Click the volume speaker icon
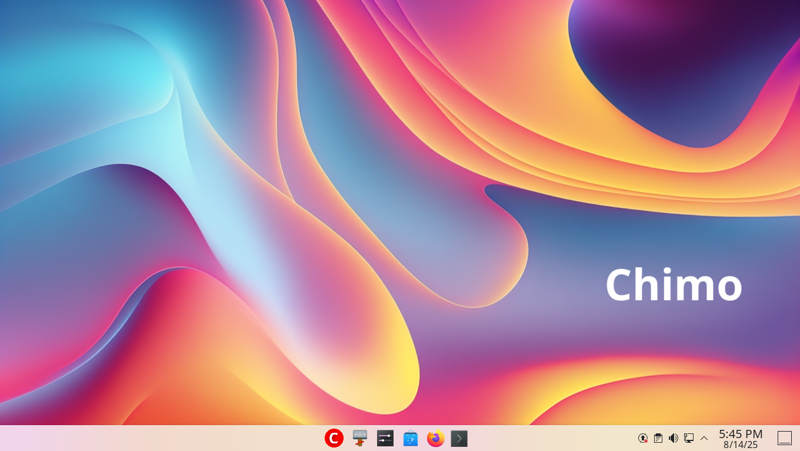This screenshot has width=800, height=451. pyautogui.click(x=674, y=438)
